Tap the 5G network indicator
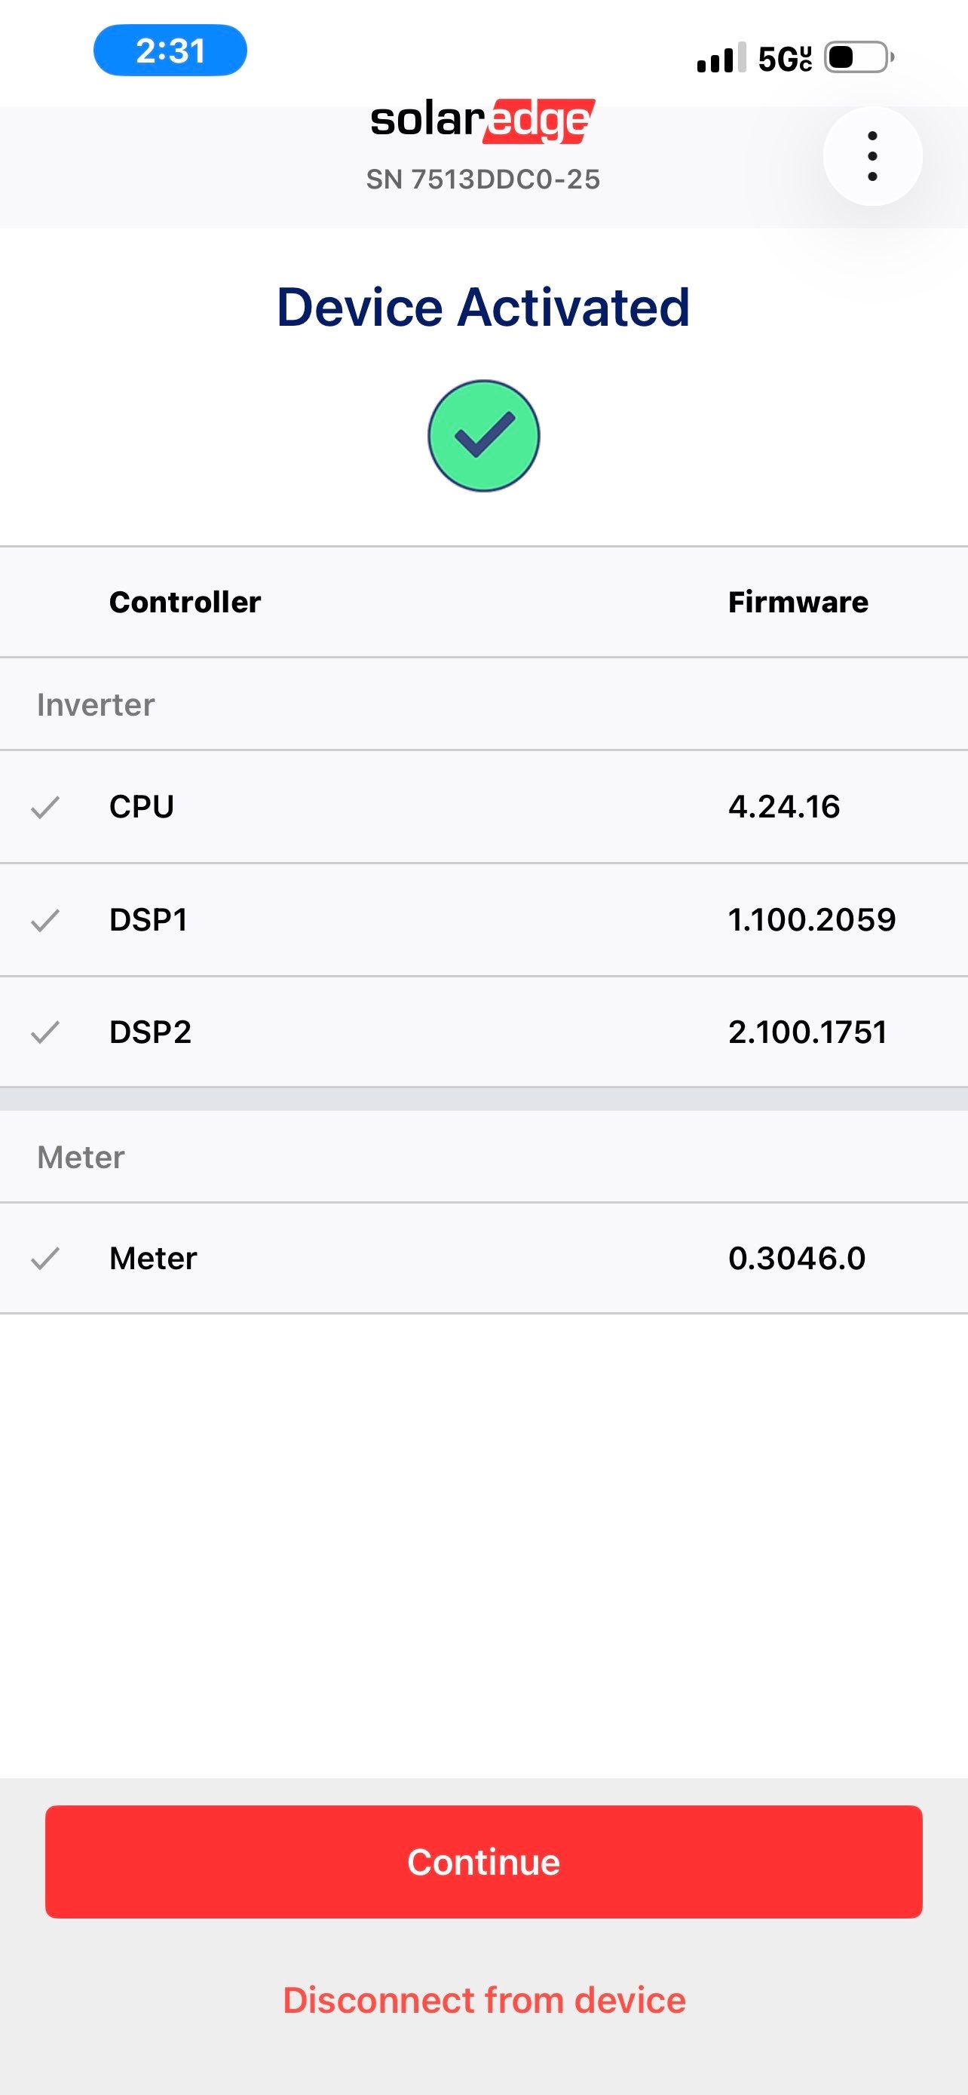 pos(784,59)
